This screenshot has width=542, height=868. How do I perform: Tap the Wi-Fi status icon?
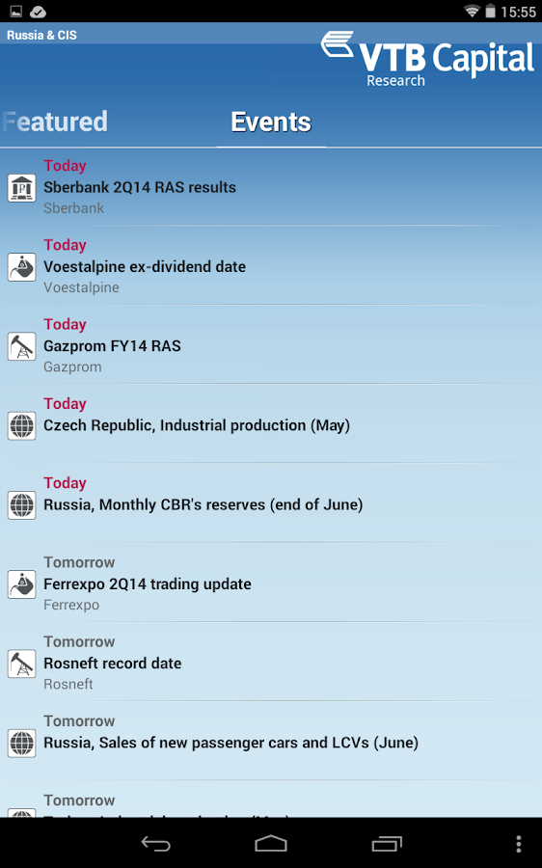[x=472, y=11]
